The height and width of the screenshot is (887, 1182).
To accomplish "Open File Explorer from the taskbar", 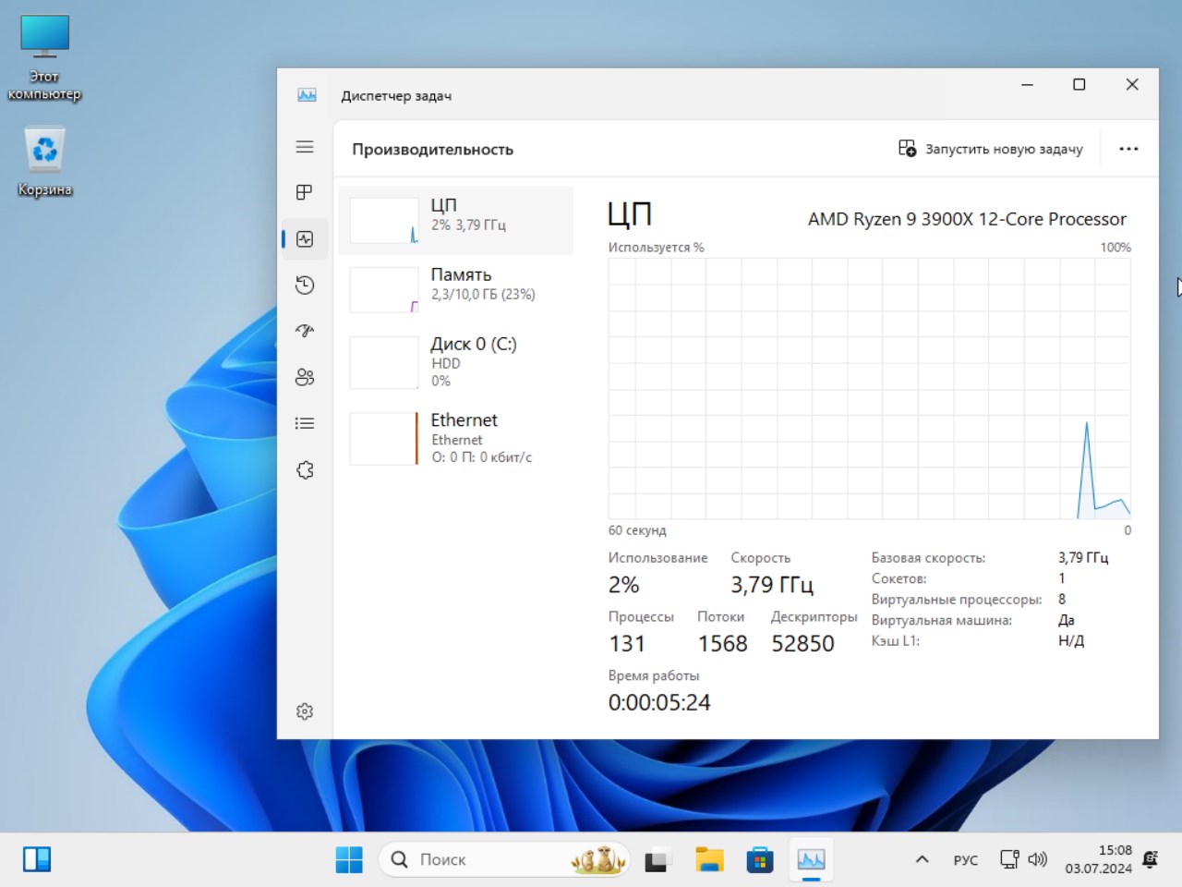I will [x=709, y=859].
